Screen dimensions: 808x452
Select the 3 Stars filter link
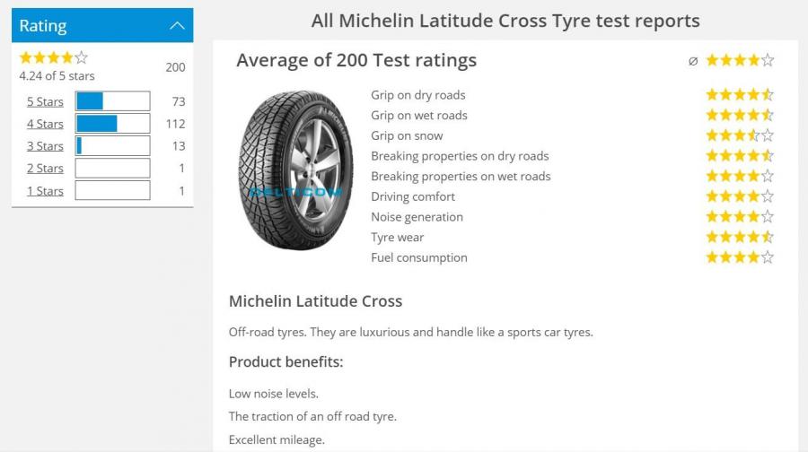point(45,146)
